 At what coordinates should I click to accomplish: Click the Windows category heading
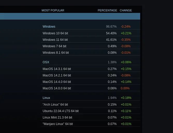49,27
